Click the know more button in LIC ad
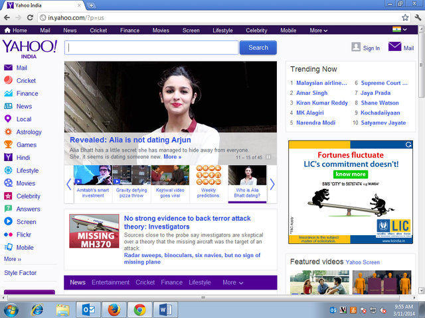Screen dimensions: 425x318 [351, 174]
